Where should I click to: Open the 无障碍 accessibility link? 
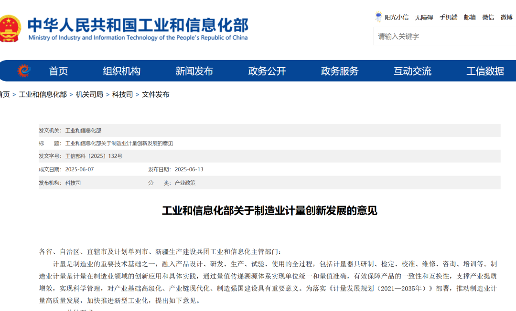(424, 17)
